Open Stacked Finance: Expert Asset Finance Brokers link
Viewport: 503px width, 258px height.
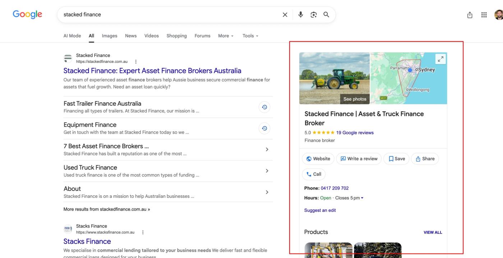152,71
